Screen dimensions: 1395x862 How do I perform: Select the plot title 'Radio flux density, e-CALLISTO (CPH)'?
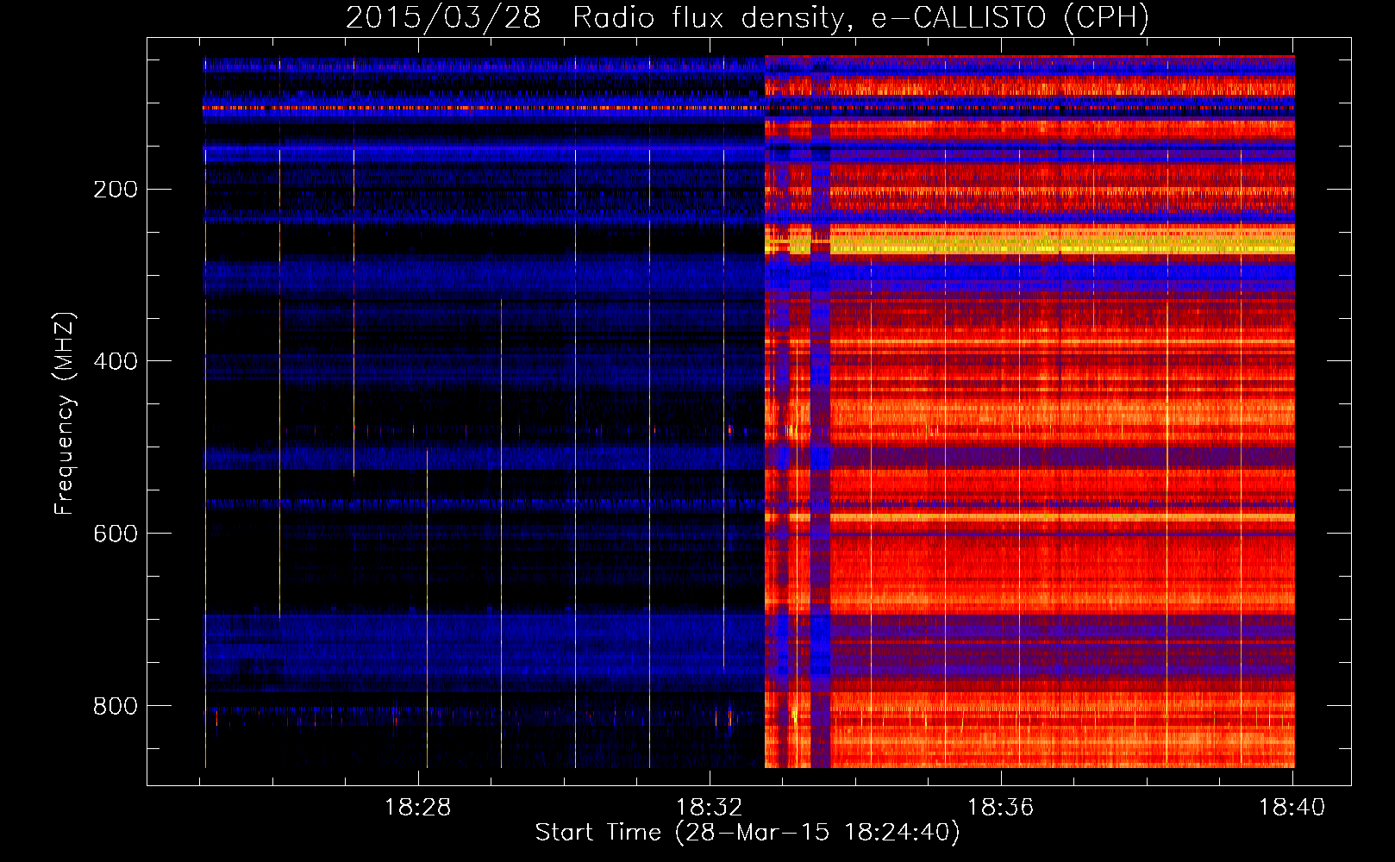click(860, 17)
